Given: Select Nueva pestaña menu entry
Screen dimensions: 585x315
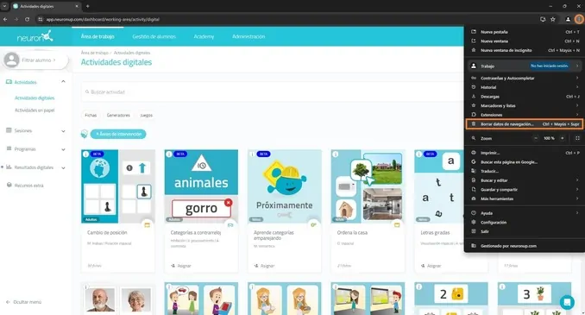Looking at the screenshot, I should click(x=525, y=32).
